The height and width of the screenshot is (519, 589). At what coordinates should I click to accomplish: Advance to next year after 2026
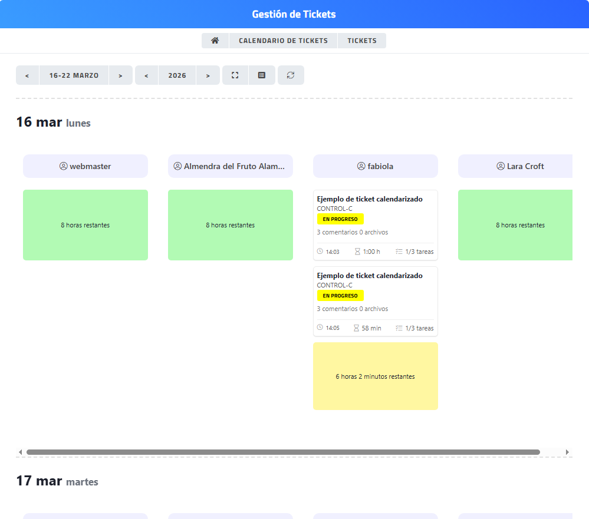point(208,75)
